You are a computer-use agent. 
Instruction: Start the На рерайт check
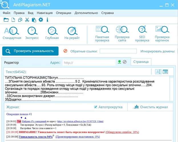click(72, 33)
